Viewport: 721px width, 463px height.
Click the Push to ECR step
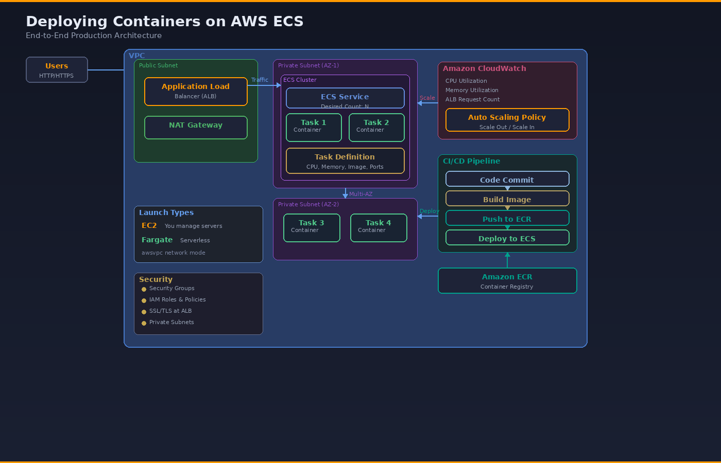pos(507,218)
